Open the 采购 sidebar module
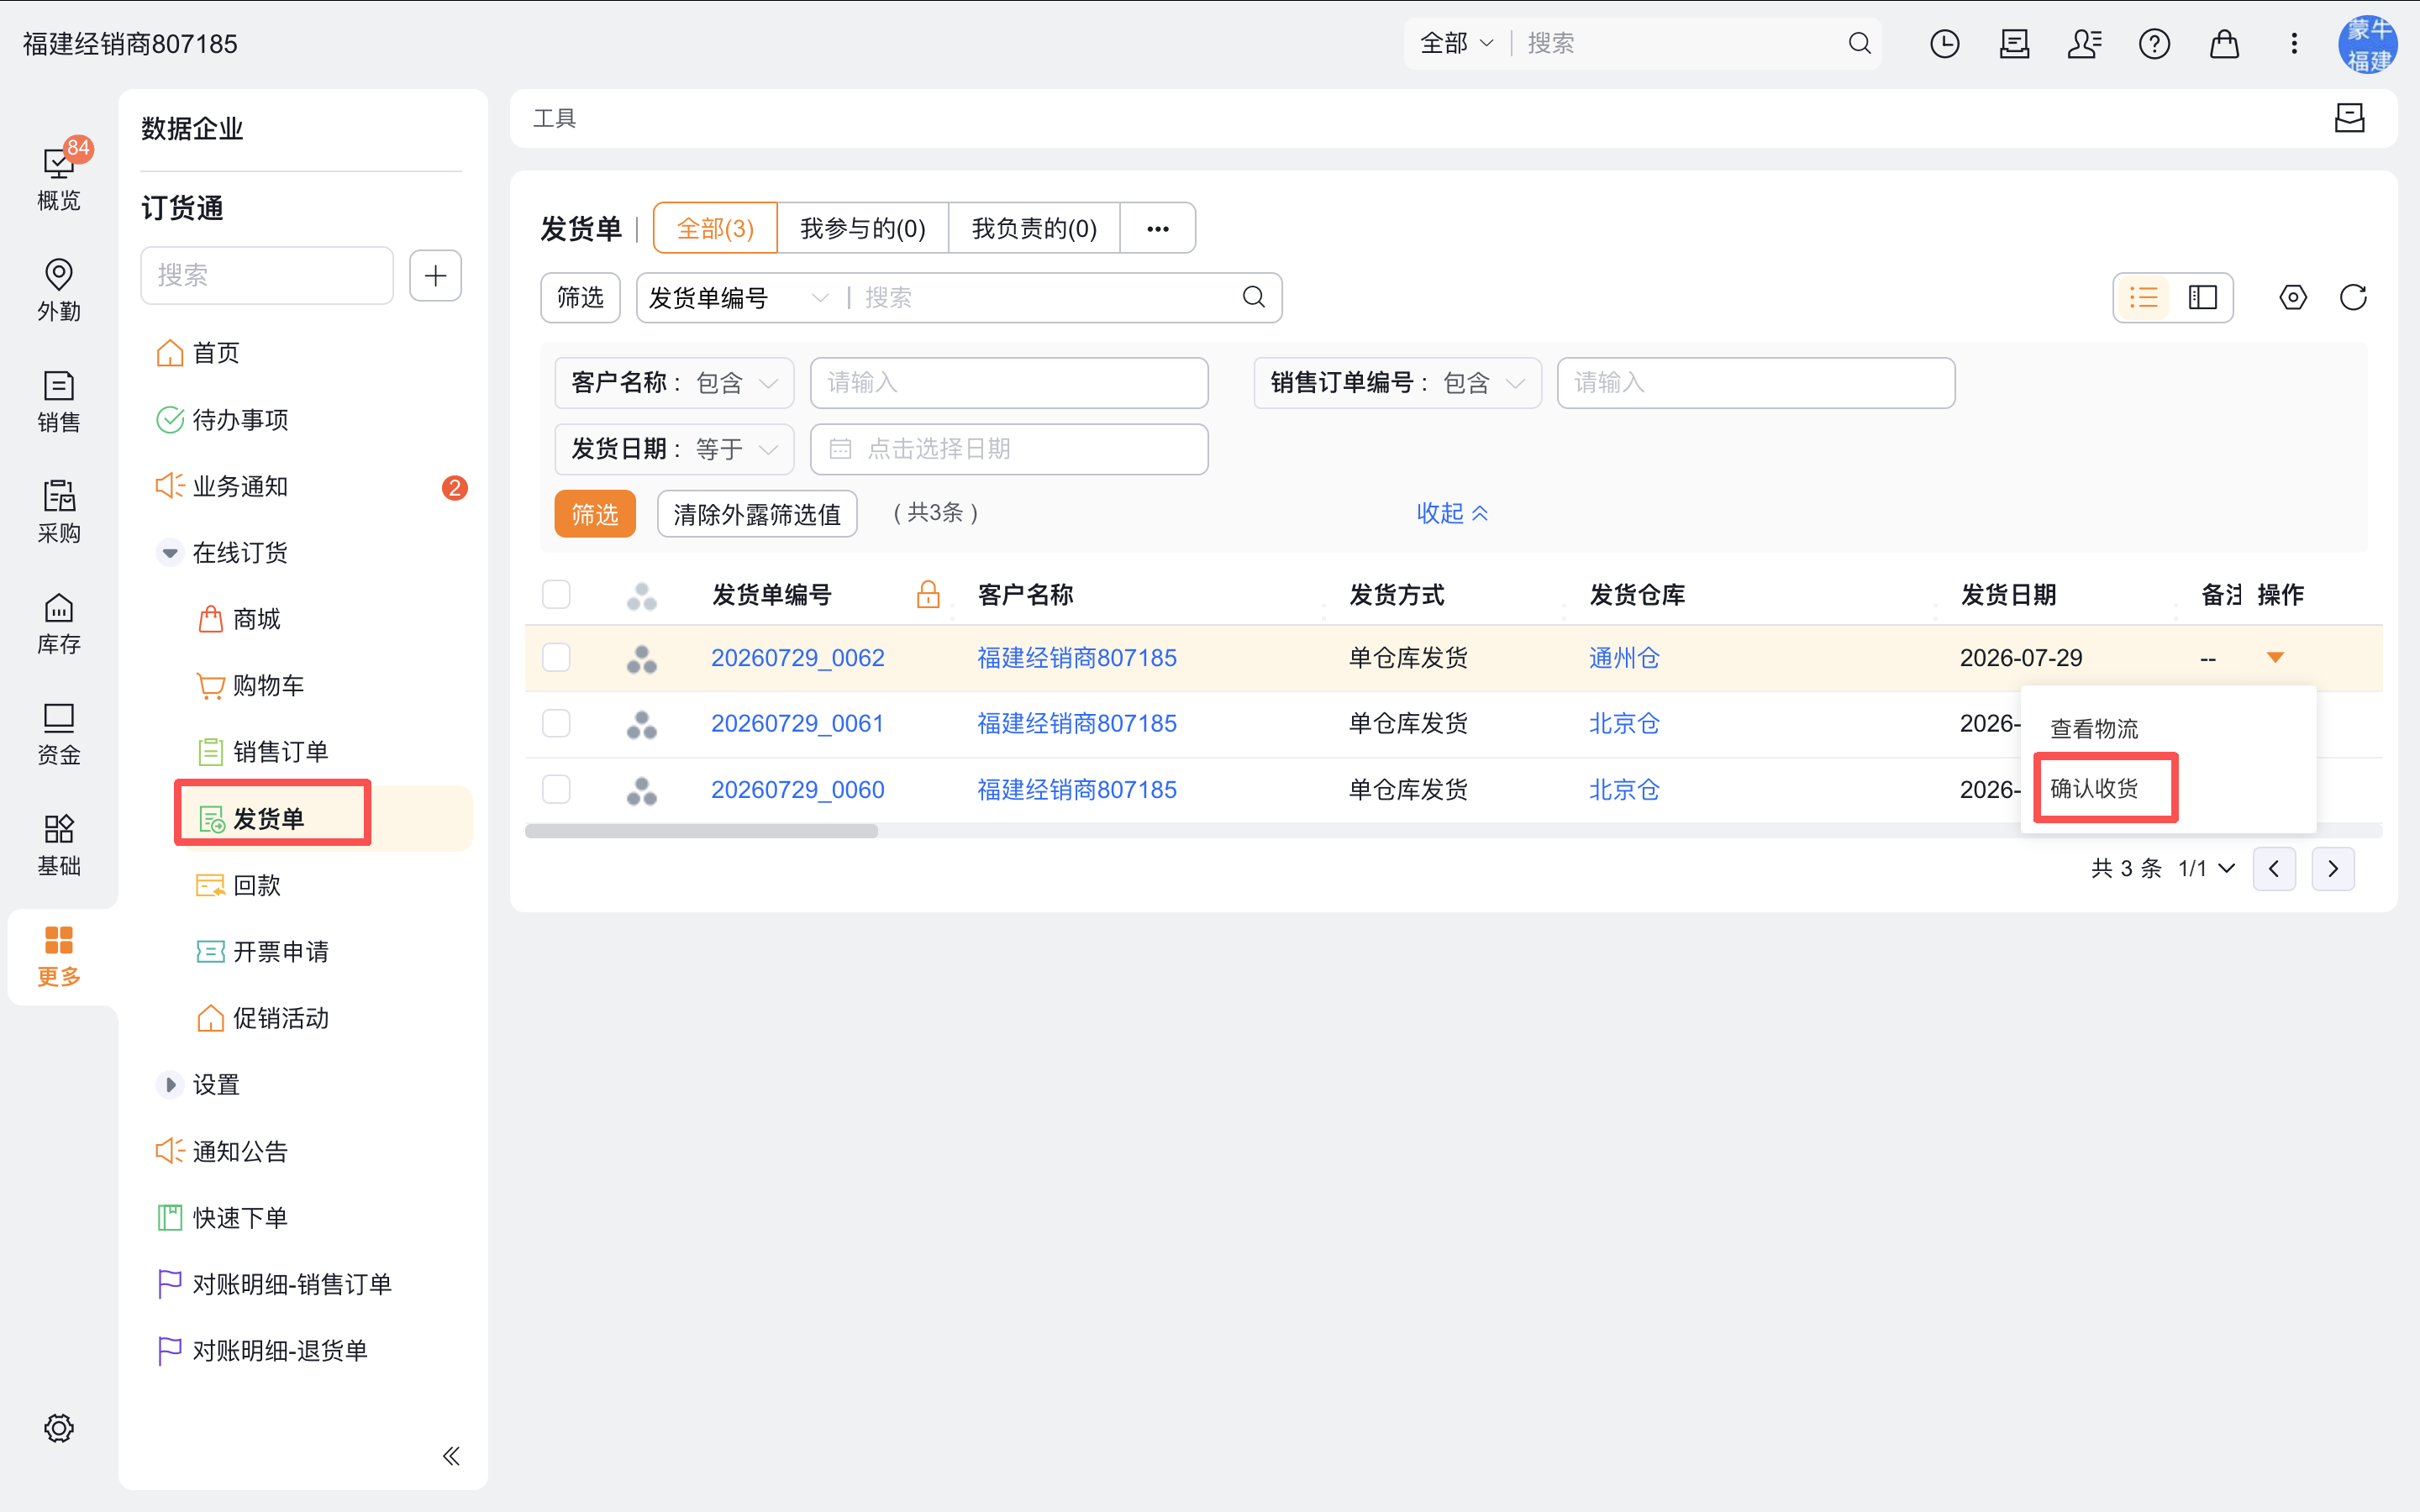 [59, 512]
